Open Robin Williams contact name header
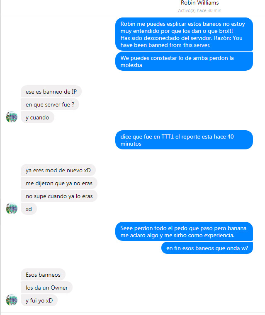This screenshot has width=265, height=315. (x=199, y=3)
